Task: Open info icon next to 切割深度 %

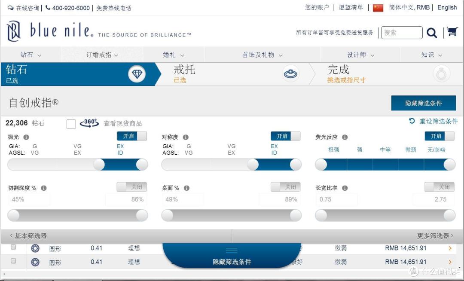Action: pos(43,188)
